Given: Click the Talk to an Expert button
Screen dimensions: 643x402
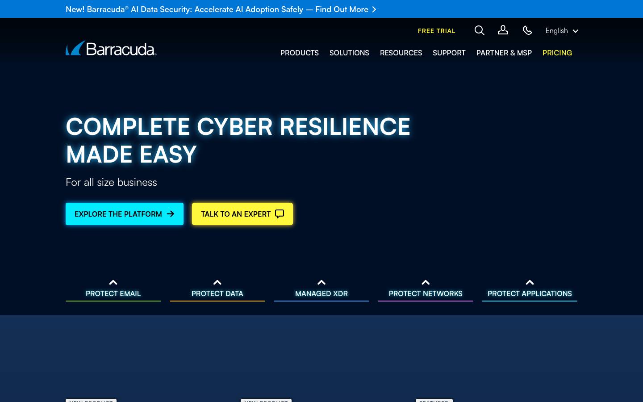Looking at the screenshot, I should [x=242, y=214].
